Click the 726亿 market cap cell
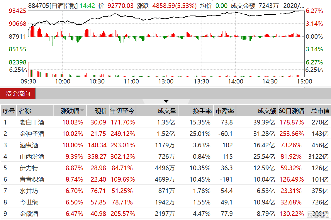Image resolution: width=331 pixels, height=220 pixels. pos(320,202)
